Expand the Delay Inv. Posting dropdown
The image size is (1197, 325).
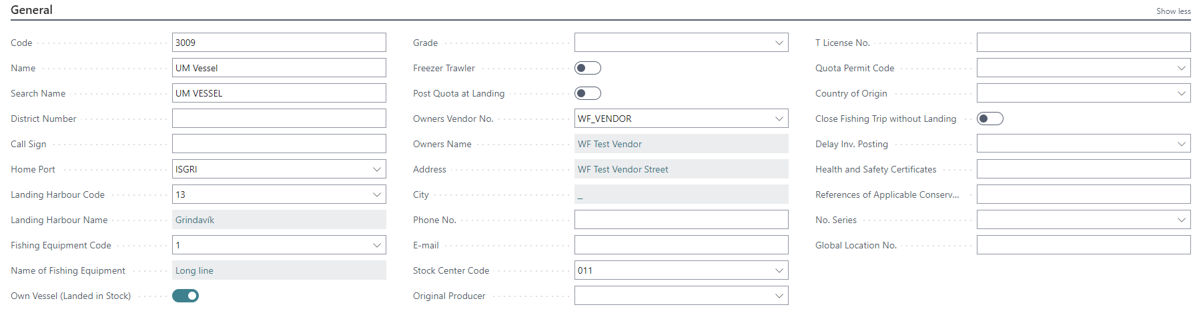pos(1182,144)
